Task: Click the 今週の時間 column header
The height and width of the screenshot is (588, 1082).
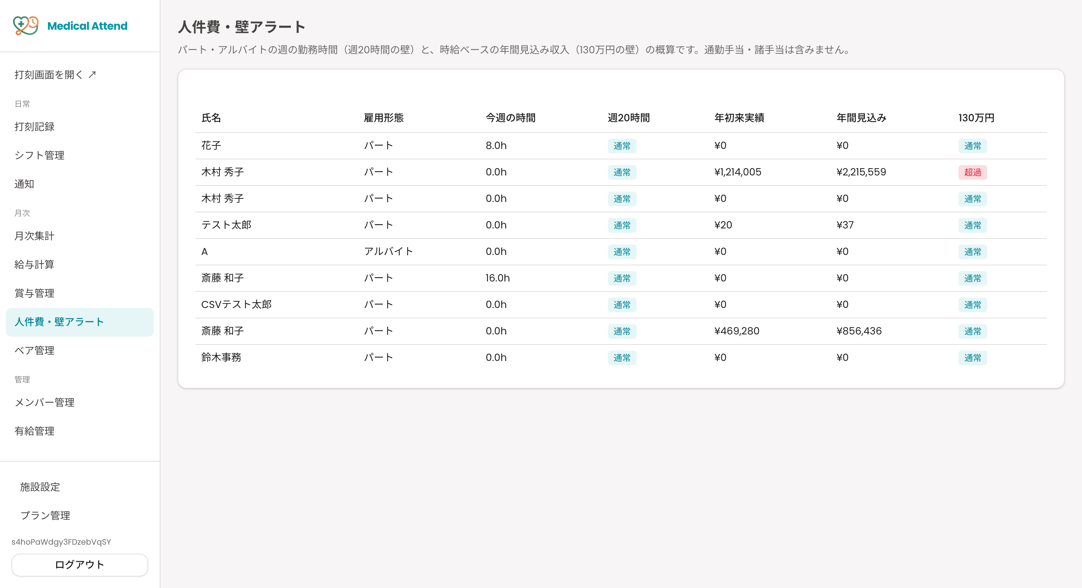Action: pyautogui.click(x=510, y=117)
